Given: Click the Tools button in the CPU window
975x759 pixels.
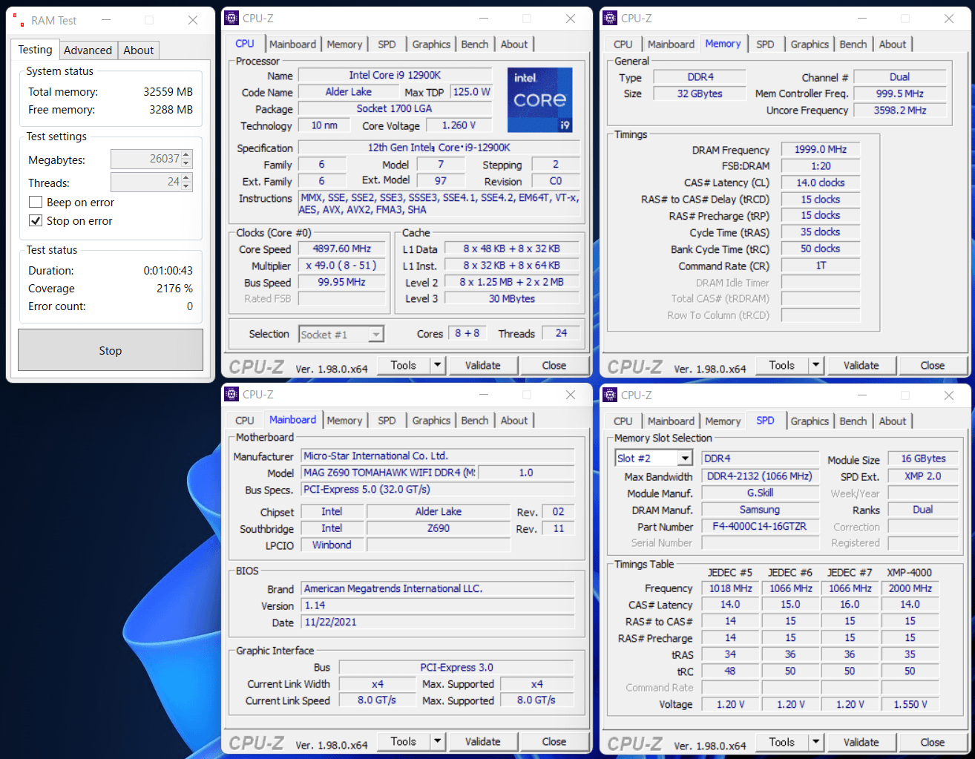Looking at the screenshot, I should [x=404, y=365].
